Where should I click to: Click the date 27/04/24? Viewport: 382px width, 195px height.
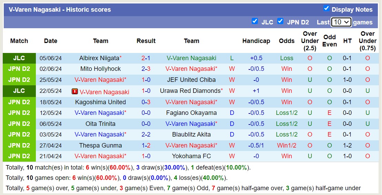tap(51, 145)
